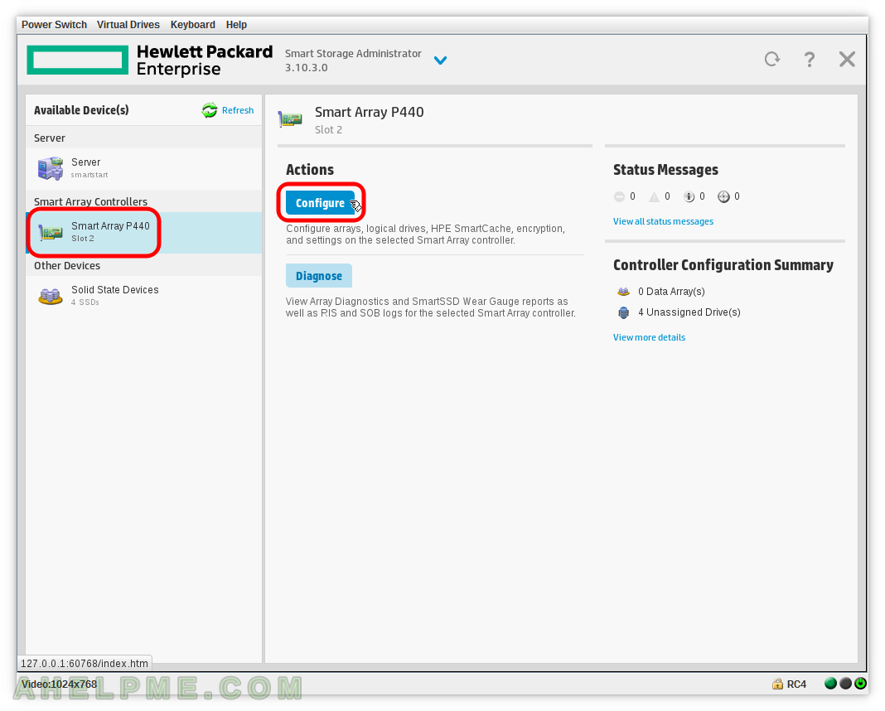Click the green power indicator icon
The height and width of the screenshot is (711, 885).
click(x=860, y=684)
